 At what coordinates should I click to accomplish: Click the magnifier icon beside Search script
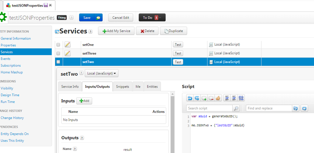tap(236, 108)
